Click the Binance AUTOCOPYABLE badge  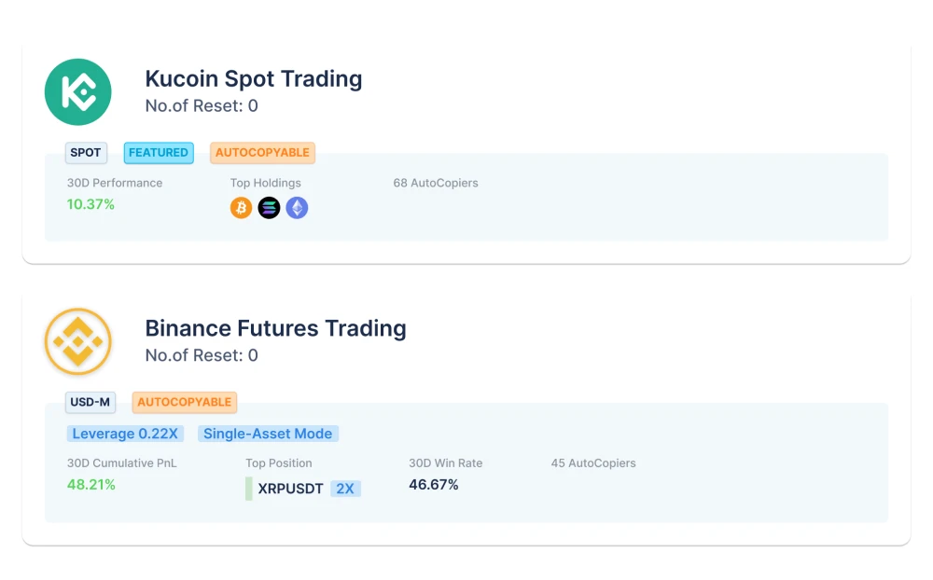click(x=184, y=403)
